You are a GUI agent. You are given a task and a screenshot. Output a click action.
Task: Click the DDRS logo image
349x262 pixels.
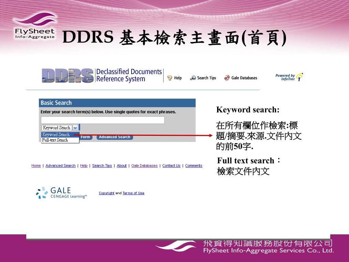pyautogui.click(x=68, y=75)
